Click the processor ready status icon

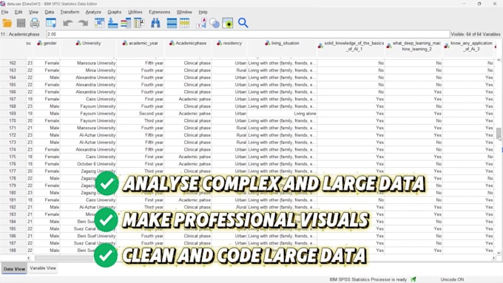[413, 279]
